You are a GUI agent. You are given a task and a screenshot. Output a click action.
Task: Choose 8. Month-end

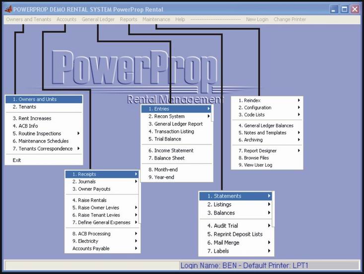click(176, 170)
